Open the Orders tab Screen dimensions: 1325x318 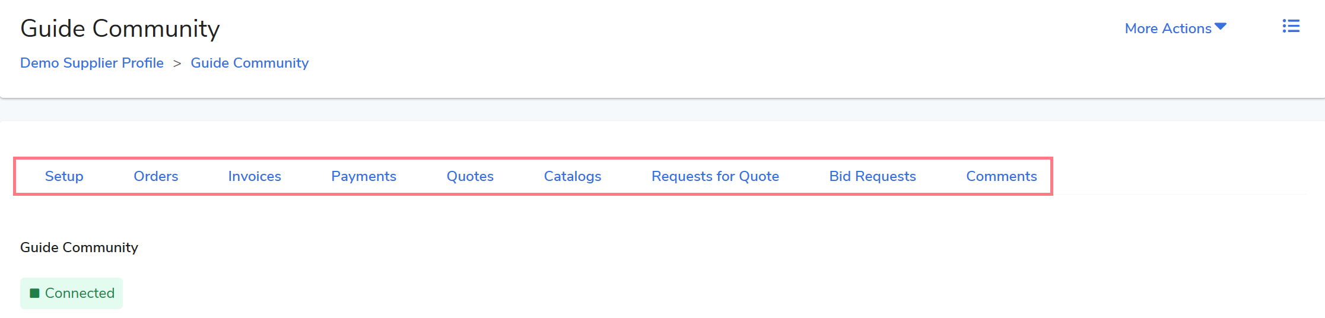pyautogui.click(x=155, y=176)
